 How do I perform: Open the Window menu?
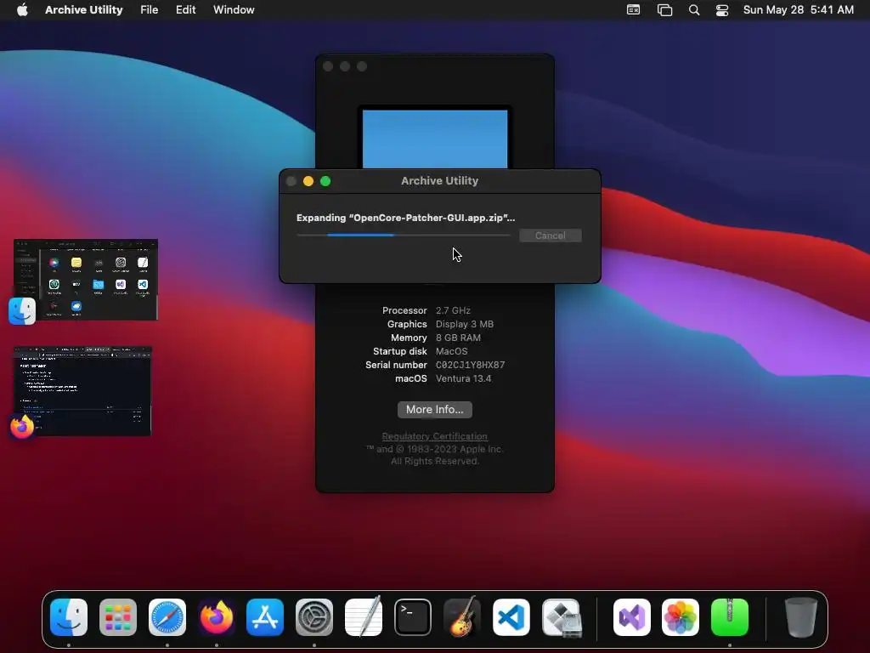(x=234, y=9)
